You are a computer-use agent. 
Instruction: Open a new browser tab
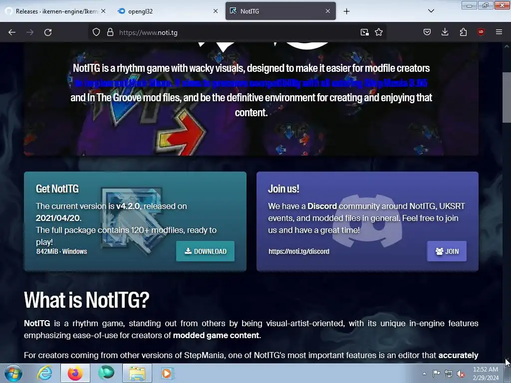pos(346,11)
